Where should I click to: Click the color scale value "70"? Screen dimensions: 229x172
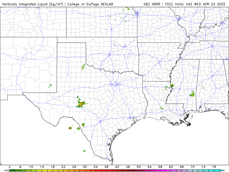(192, 167)
